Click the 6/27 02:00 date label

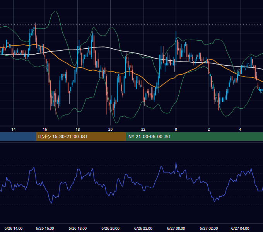[x=208, y=228]
